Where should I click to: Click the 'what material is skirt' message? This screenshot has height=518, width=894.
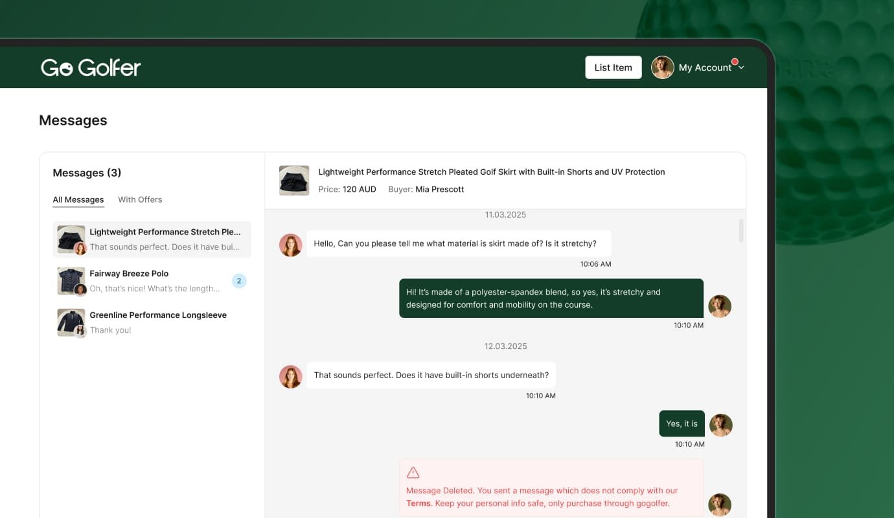click(x=459, y=243)
